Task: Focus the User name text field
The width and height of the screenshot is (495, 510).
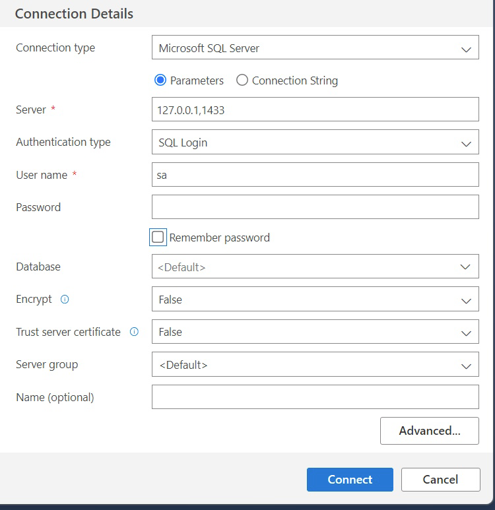Action: pos(315,175)
